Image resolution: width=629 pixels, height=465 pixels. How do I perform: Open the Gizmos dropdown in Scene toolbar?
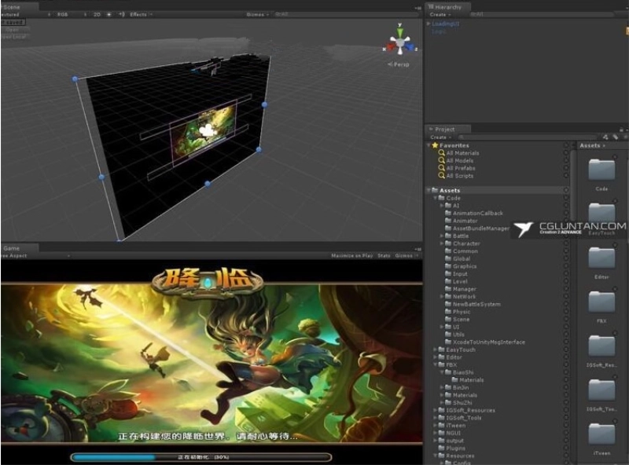click(257, 14)
